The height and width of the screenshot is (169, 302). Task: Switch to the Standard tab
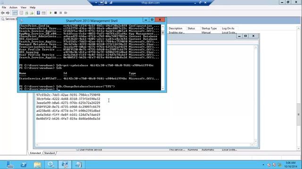tap(49, 153)
